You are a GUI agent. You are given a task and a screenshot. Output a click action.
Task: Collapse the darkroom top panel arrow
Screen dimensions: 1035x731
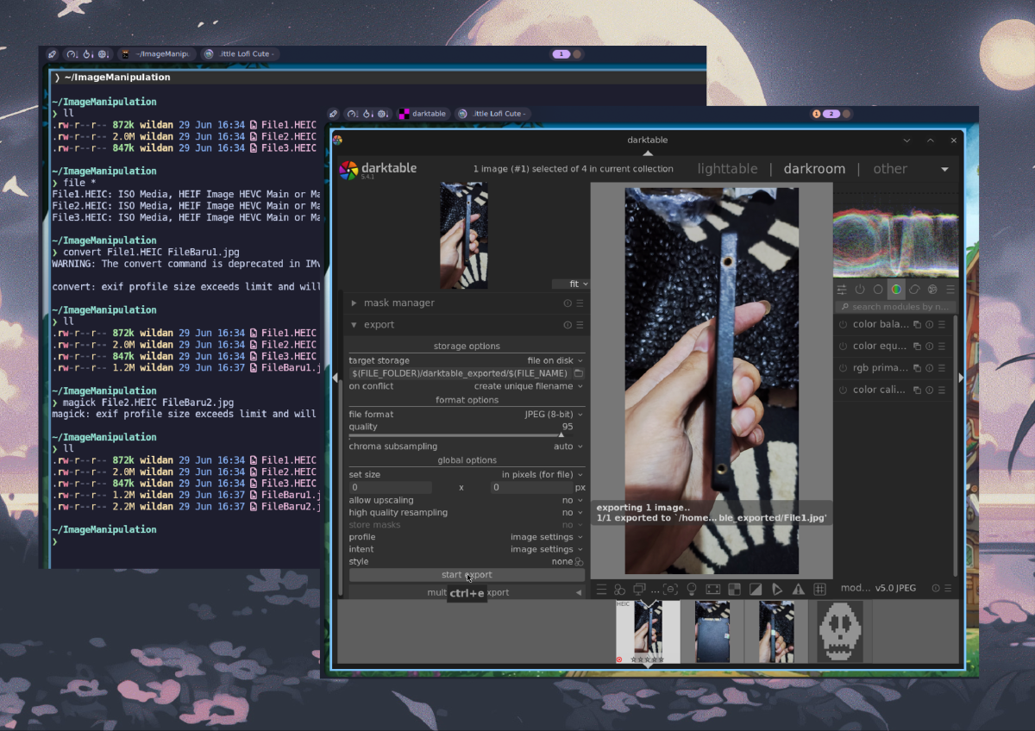point(648,153)
